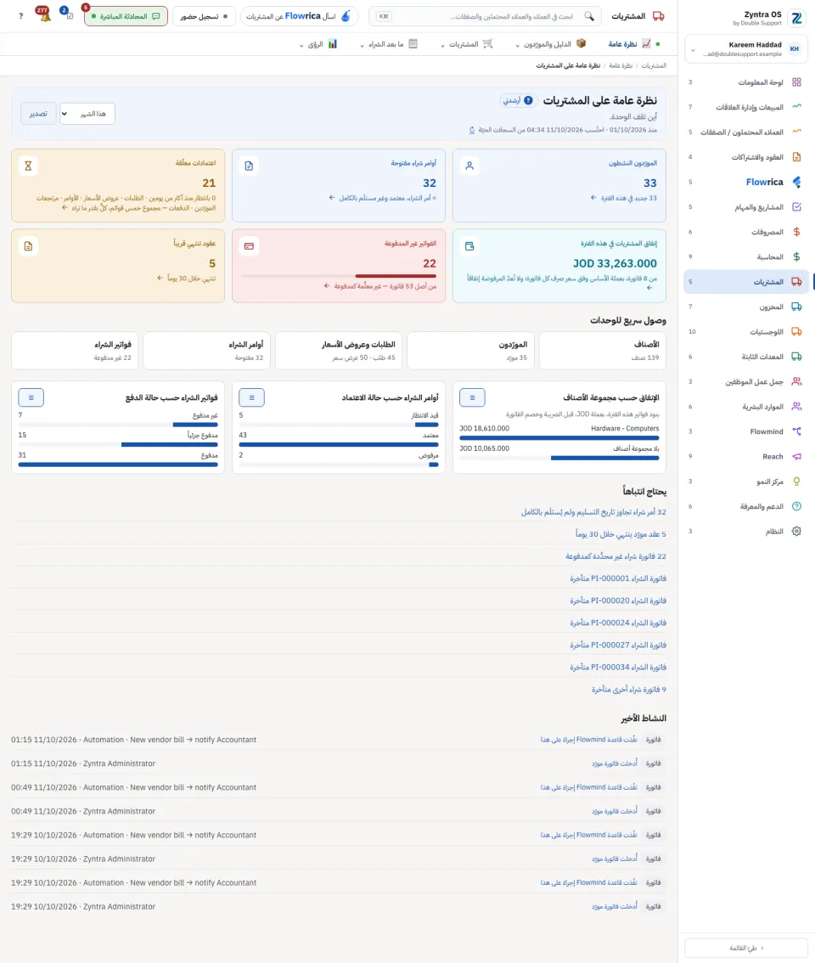
Task: Open the الأصناف quick access card
Action: pyautogui.click(x=602, y=351)
